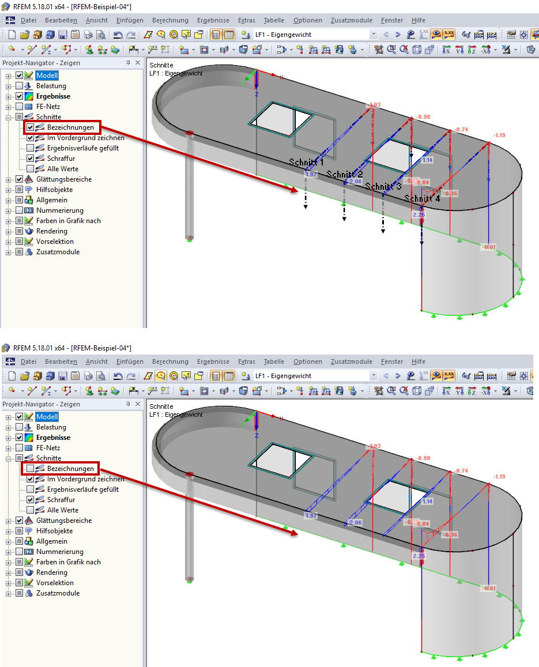Set view along the Z axis

click(x=472, y=50)
